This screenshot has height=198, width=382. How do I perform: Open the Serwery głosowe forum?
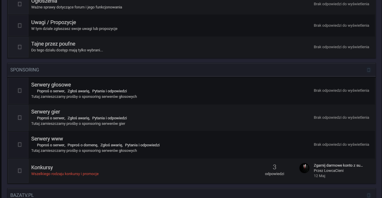[x=51, y=85]
